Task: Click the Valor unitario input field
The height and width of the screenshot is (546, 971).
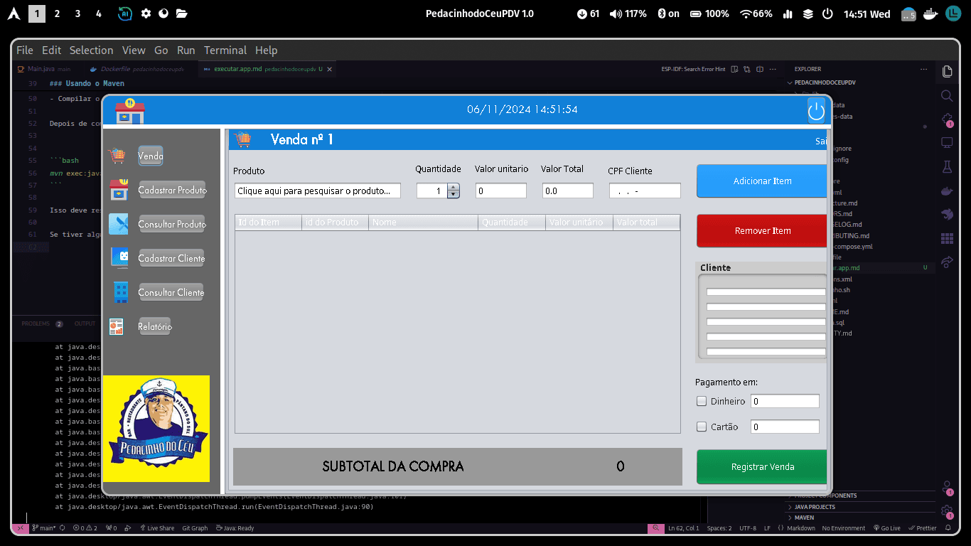Action: pyautogui.click(x=501, y=191)
